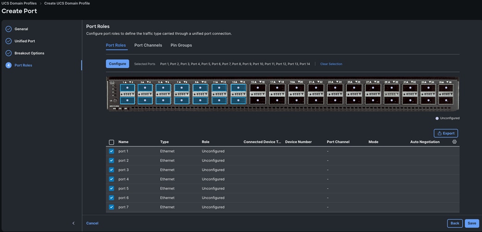The height and width of the screenshot is (232, 482).
Task: Select port 16 on the switch graphic
Action: (x=257, y=101)
